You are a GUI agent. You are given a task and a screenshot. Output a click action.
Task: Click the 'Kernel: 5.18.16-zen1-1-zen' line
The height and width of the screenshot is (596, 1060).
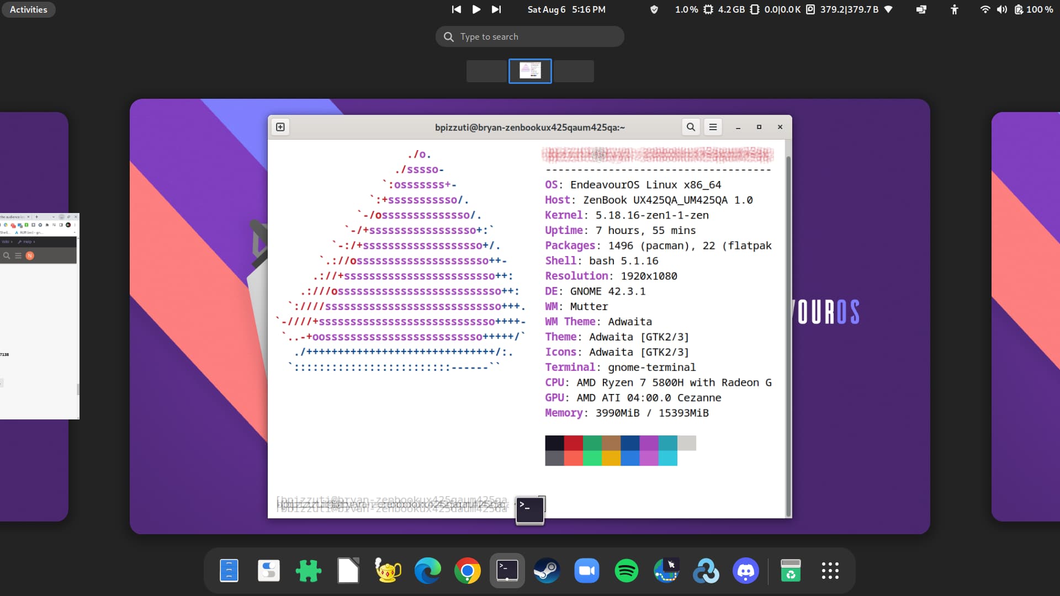click(627, 215)
